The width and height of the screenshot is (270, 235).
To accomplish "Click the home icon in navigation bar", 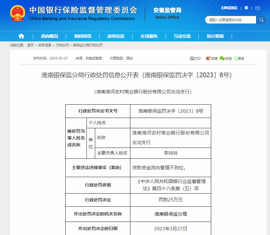I will point(21,36).
